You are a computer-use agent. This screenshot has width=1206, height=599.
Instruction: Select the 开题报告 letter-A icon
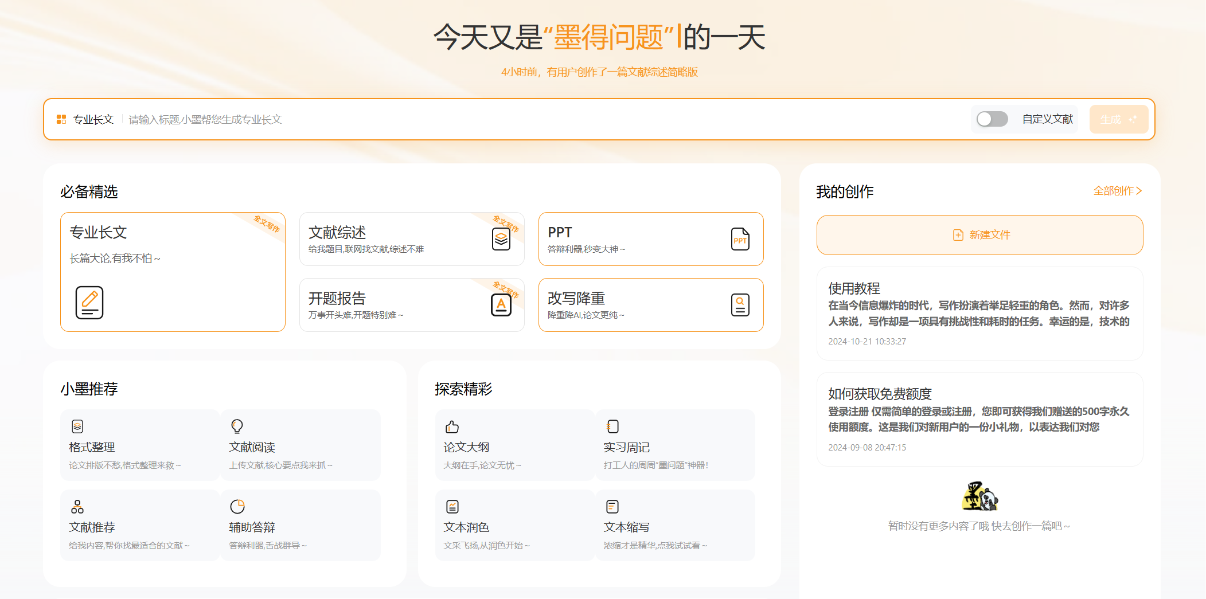502,305
